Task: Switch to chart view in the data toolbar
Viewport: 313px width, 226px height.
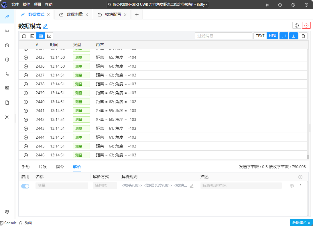Action: click(x=49, y=36)
